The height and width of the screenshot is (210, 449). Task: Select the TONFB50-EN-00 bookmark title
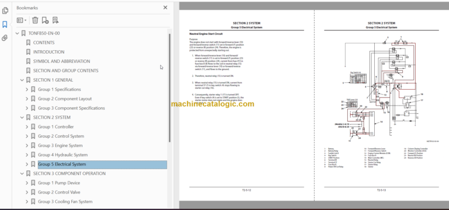coord(44,33)
